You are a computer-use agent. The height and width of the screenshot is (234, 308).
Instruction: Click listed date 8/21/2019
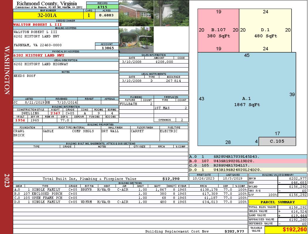click(35, 102)
